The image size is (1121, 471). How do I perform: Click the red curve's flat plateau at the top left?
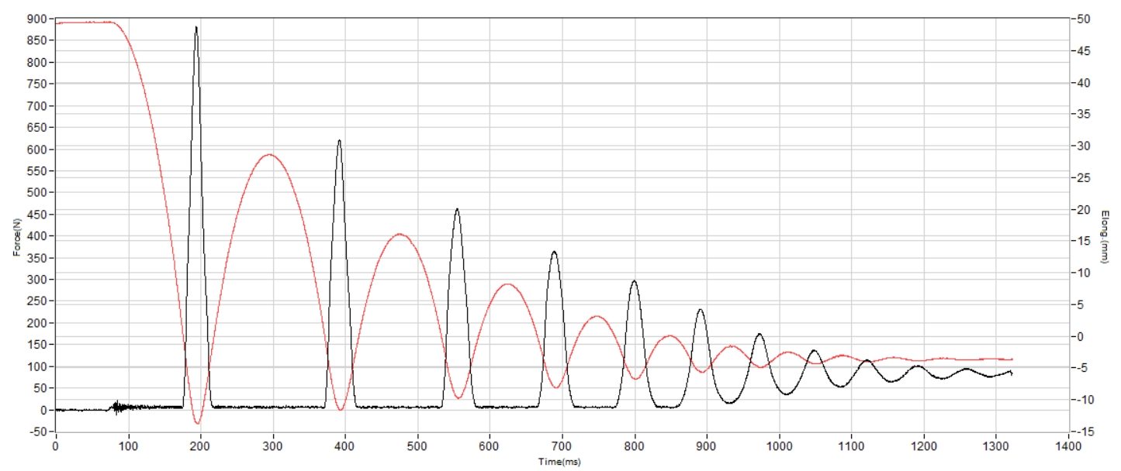78,22
